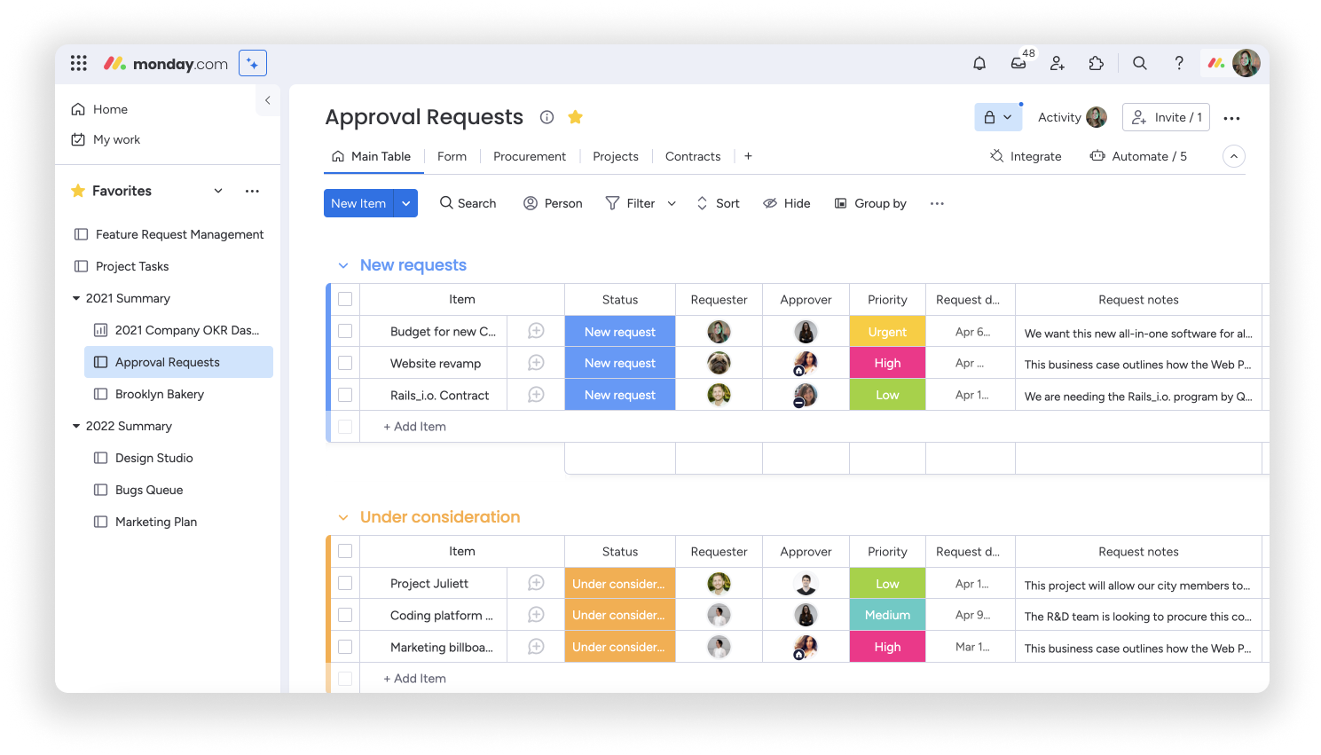Open the inbox with 48 updates

tap(1018, 63)
